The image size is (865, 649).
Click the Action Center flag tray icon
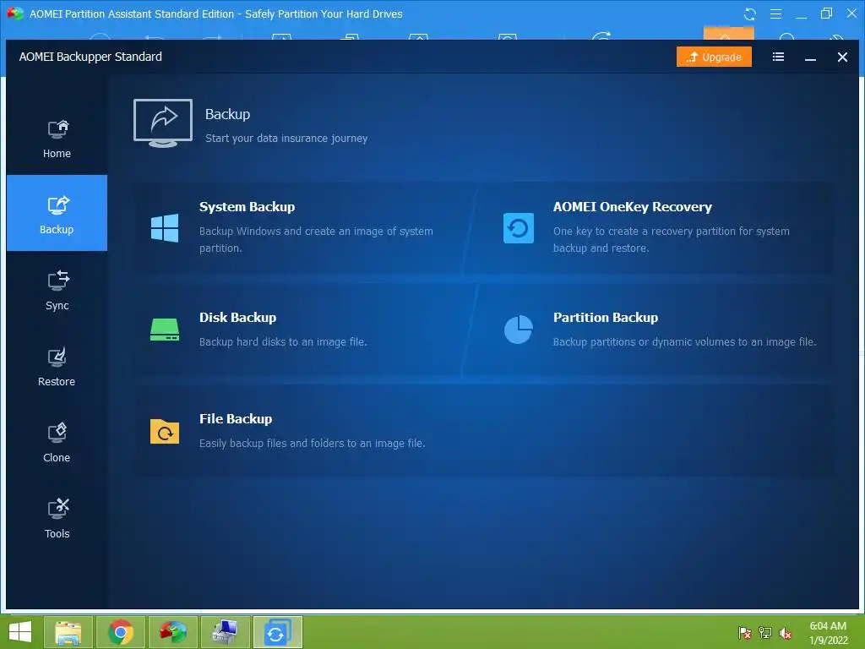pyautogui.click(x=745, y=633)
